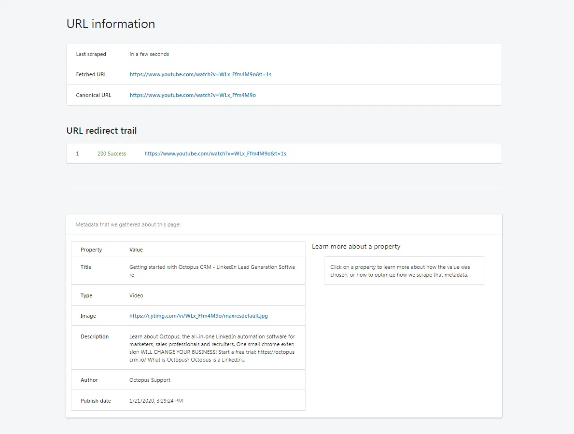The height and width of the screenshot is (434, 574).
Task: Click the Author property label
Action: pos(89,380)
